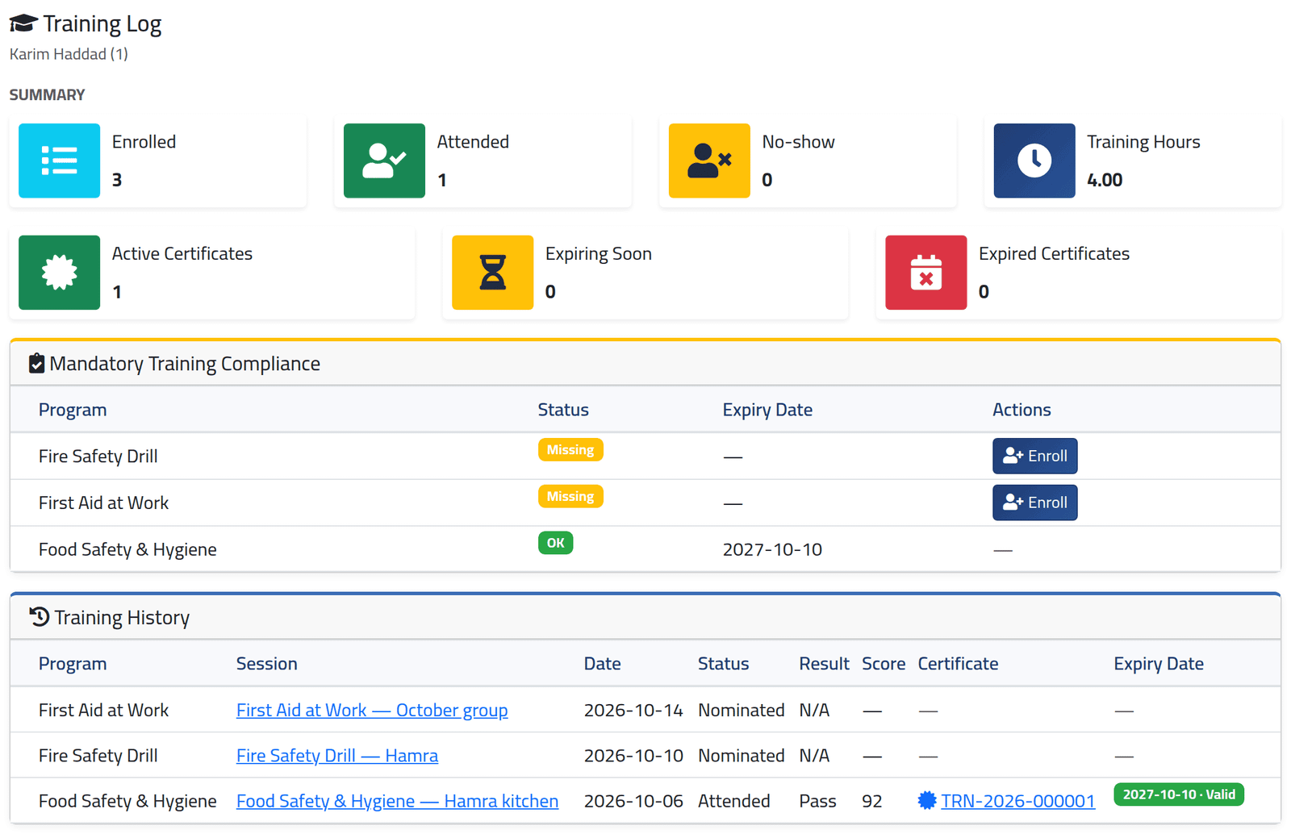Screen dimensions: 1291x834
Task: Click the Expired Certificates calendar icon
Action: click(925, 273)
